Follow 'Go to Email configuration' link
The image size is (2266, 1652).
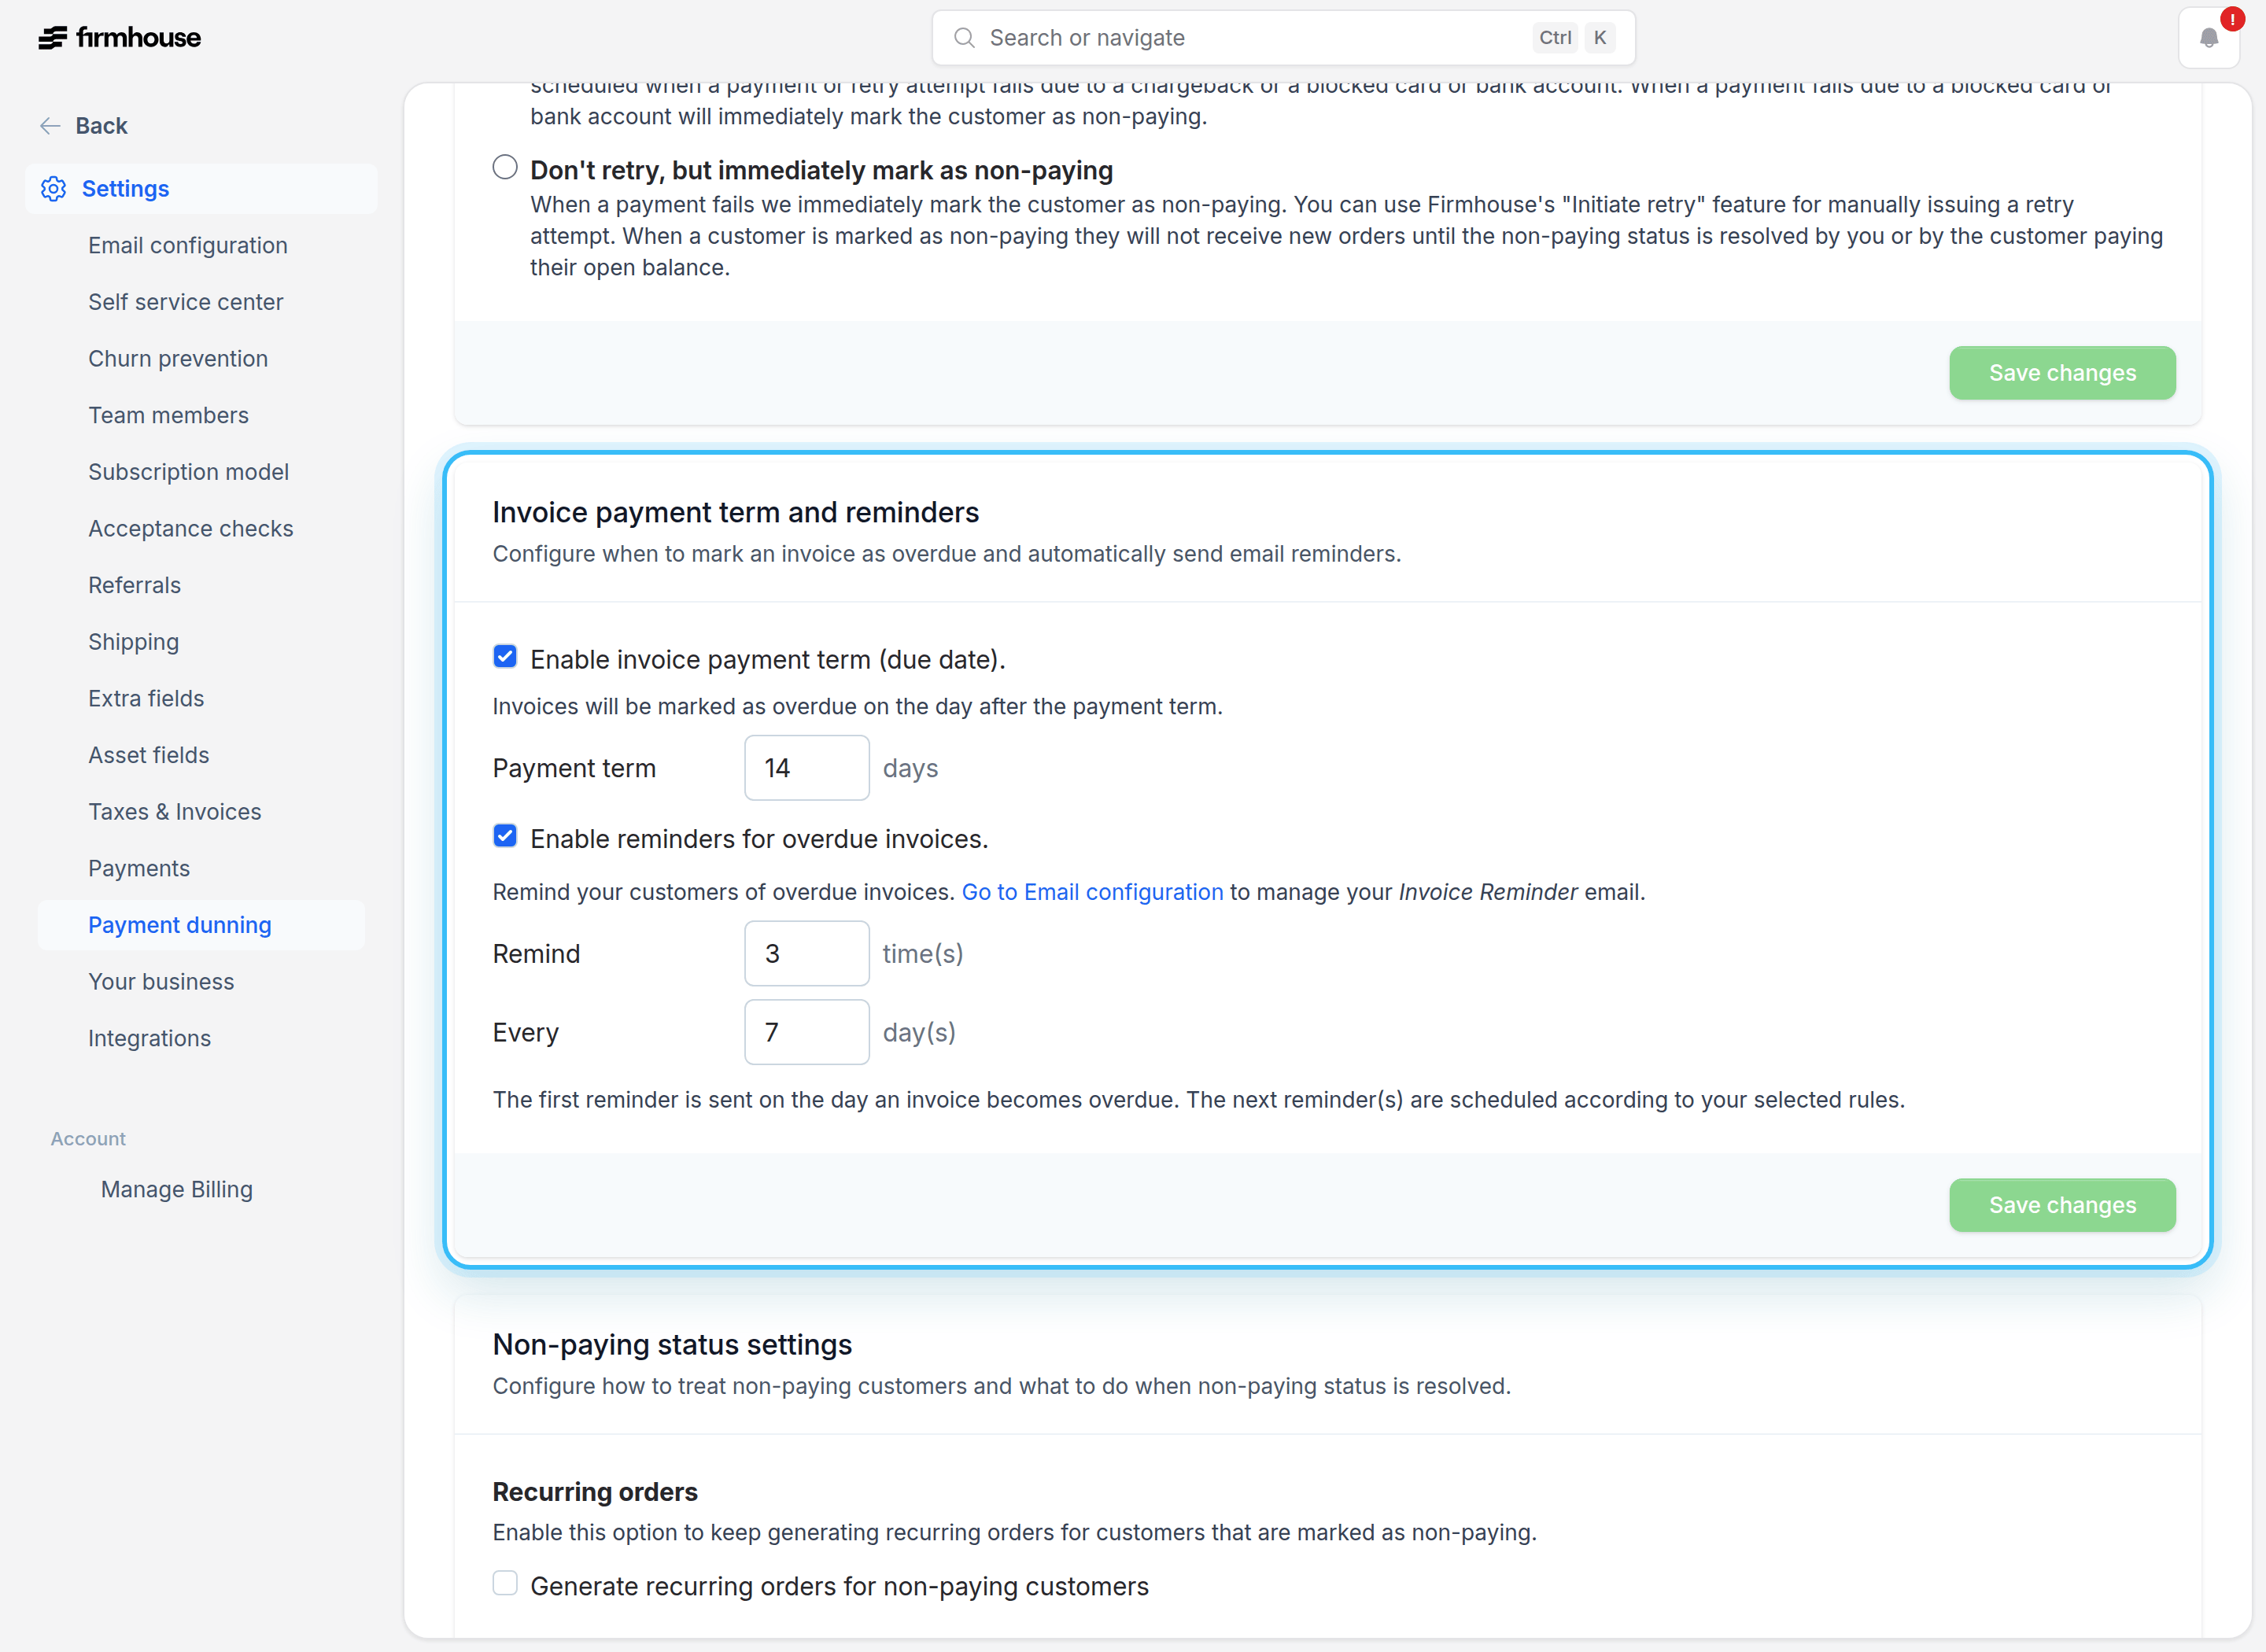click(1092, 892)
